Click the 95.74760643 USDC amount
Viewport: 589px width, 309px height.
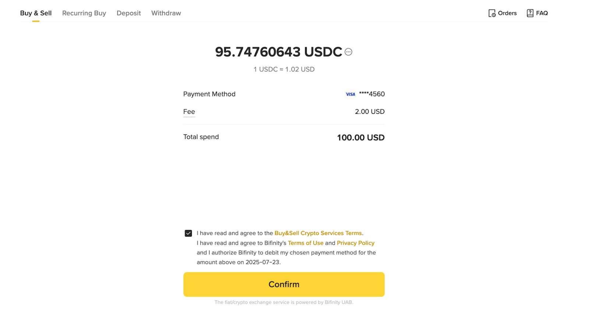(x=278, y=52)
